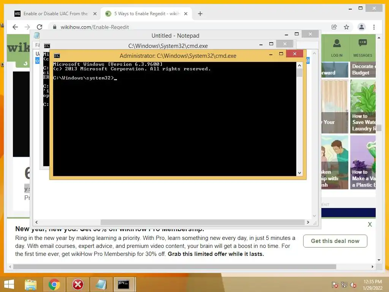Close the Untitled - Notepad window
The image size is (389, 292).
[x=310, y=34]
